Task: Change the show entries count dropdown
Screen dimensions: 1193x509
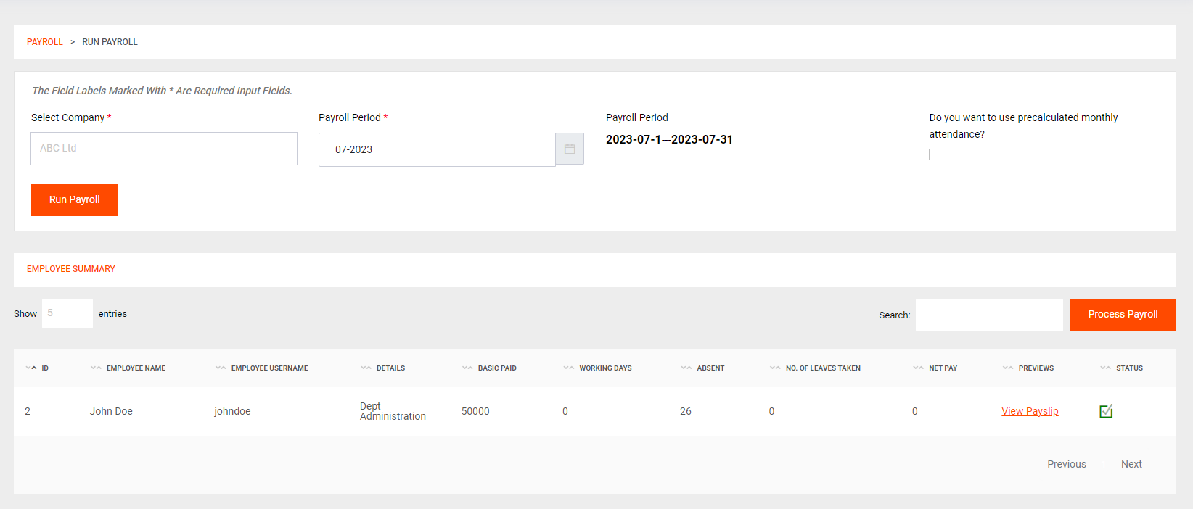Action: 67,313
